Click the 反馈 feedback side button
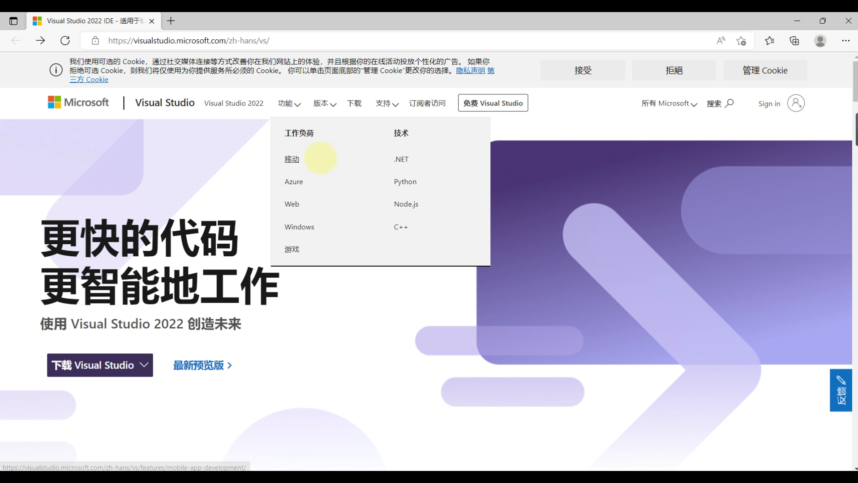Image resolution: width=858 pixels, height=483 pixels. (841, 390)
